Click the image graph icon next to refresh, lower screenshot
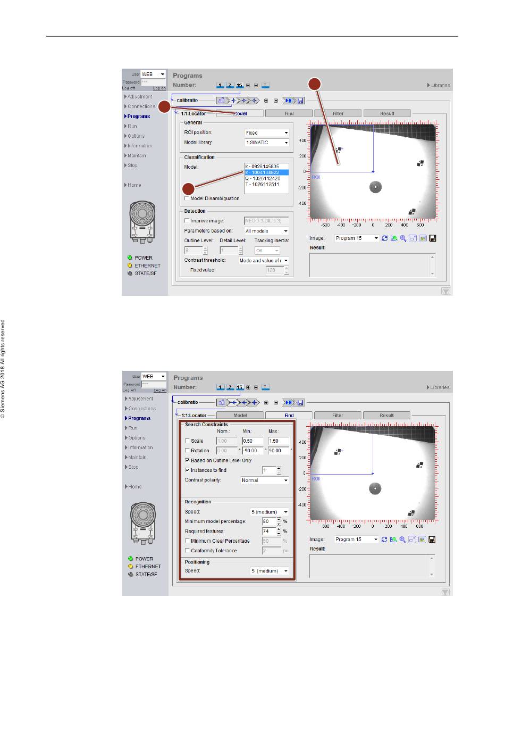This screenshot has width=505, height=738. coord(393,540)
